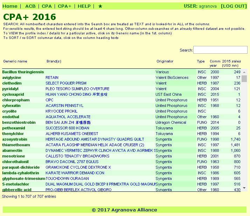Click BEN SAI JUN ZHI brand cell
The image size is (250, 216).
click(x=68, y=122)
